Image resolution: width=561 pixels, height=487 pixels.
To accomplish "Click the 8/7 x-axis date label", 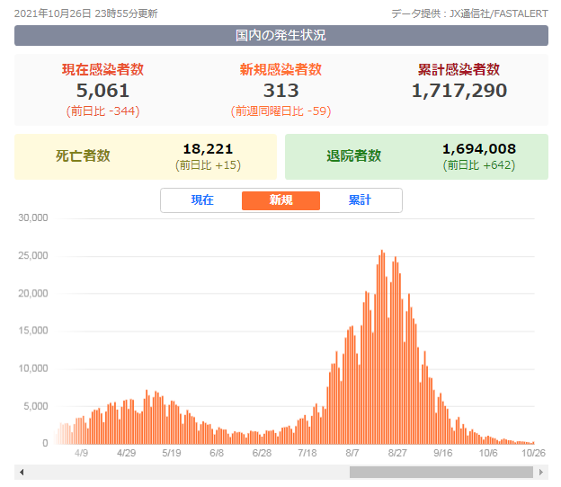I will pos(352,453).
